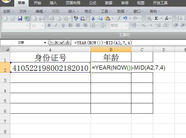Viewport: 186px width, 138px height.
Task: Click the Spelling check icon
Action: pos(76,18)
